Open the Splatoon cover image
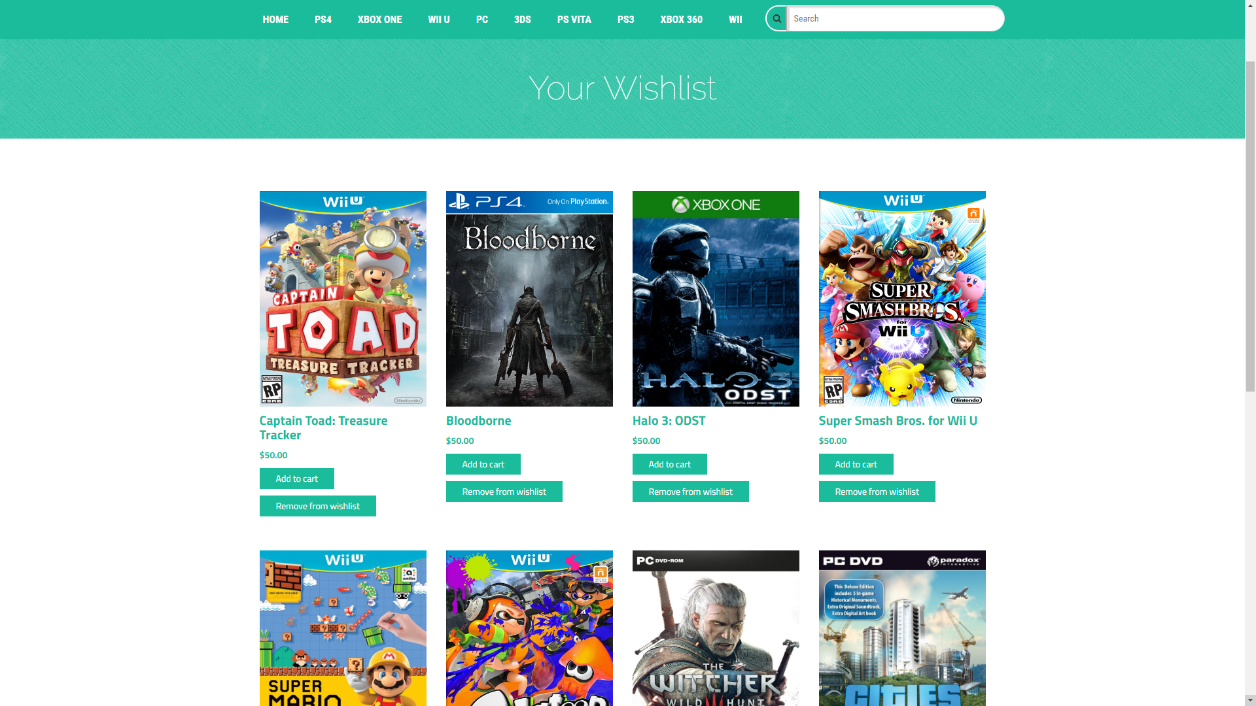Image resolution: width=1256 pixels, height=706 pixels. pos(529,628)
